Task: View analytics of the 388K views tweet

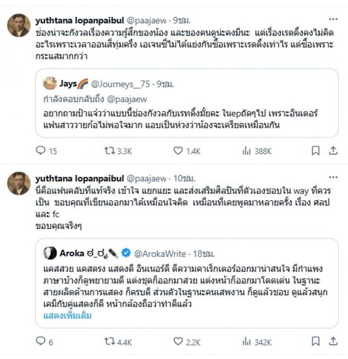Action: (247, 150)
